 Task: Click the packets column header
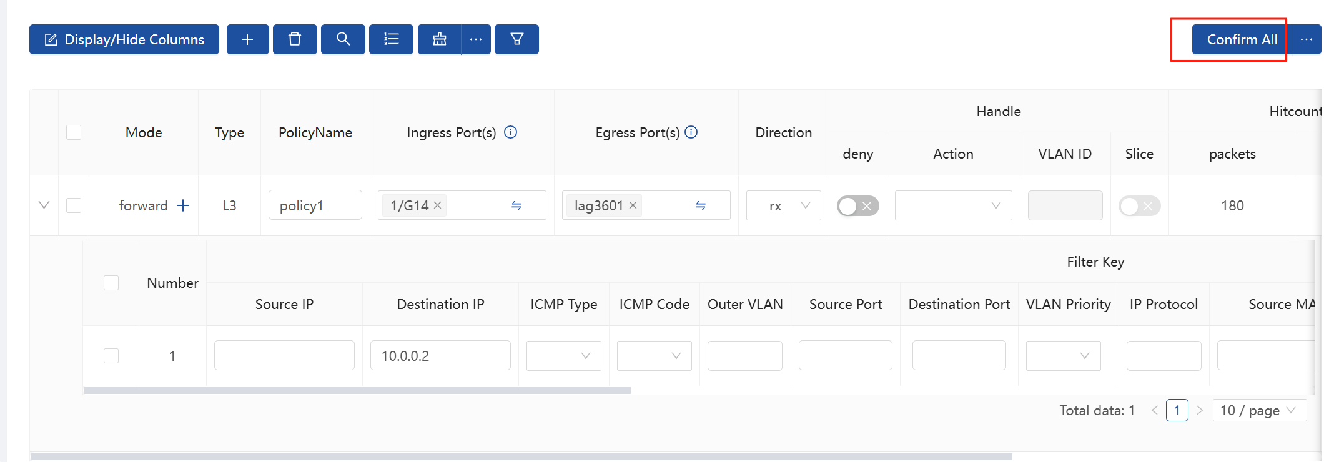1232,154
